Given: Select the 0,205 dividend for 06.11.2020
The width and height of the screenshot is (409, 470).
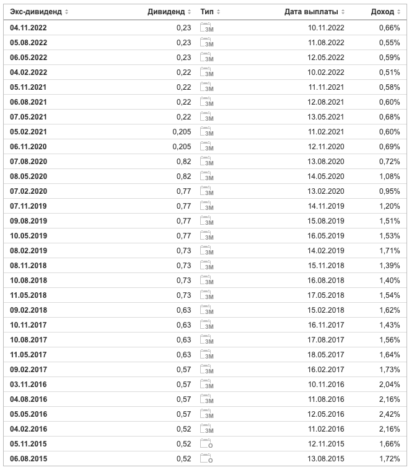Looking at the screenshot, I should [x=182, y=147].
